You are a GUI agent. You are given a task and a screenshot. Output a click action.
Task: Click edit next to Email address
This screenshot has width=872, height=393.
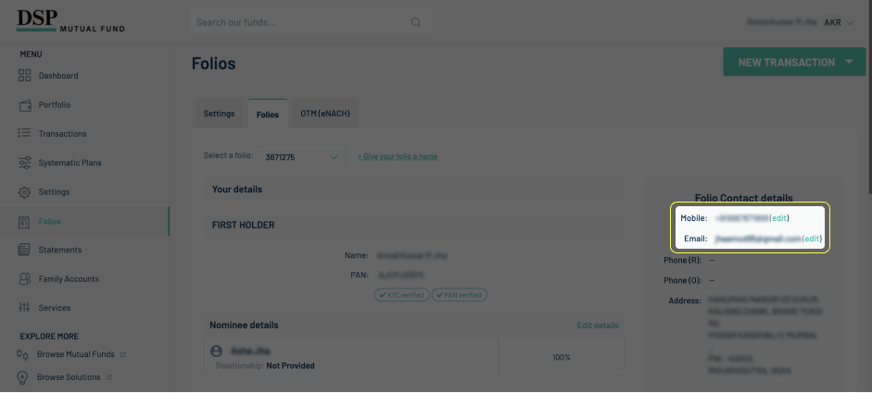pyautogui.click(x=812, y=239)
